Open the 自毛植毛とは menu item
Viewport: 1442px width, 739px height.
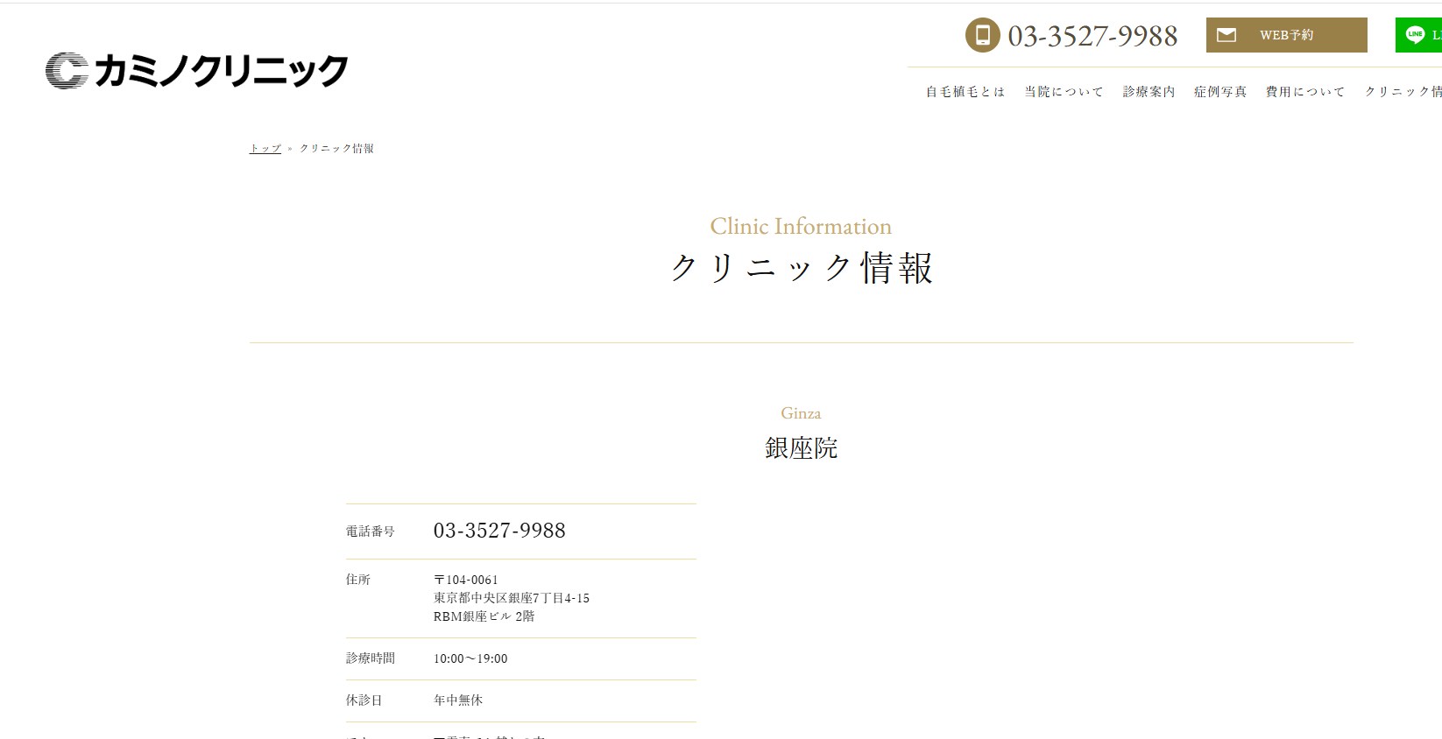(965, 92)
